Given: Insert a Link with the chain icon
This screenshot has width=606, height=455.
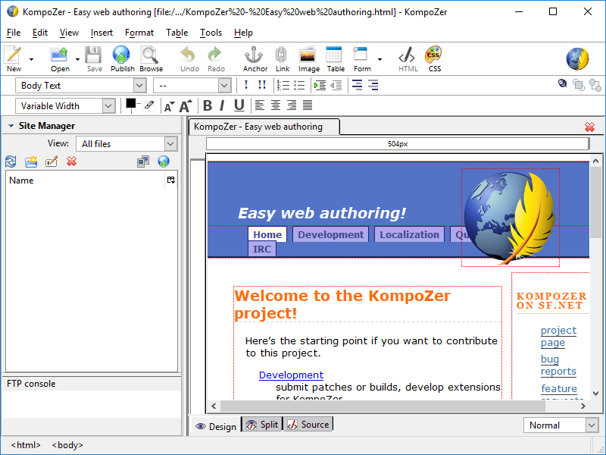Looking at the screenshot, I should pos(281,55).
